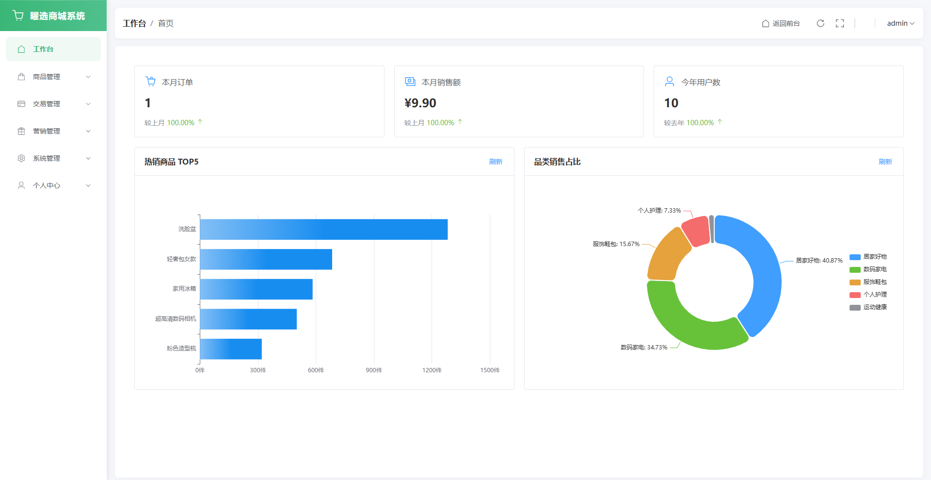Click the 本月订单 cart icon
This screenshot has height=480, width=931.
(150, 82)
